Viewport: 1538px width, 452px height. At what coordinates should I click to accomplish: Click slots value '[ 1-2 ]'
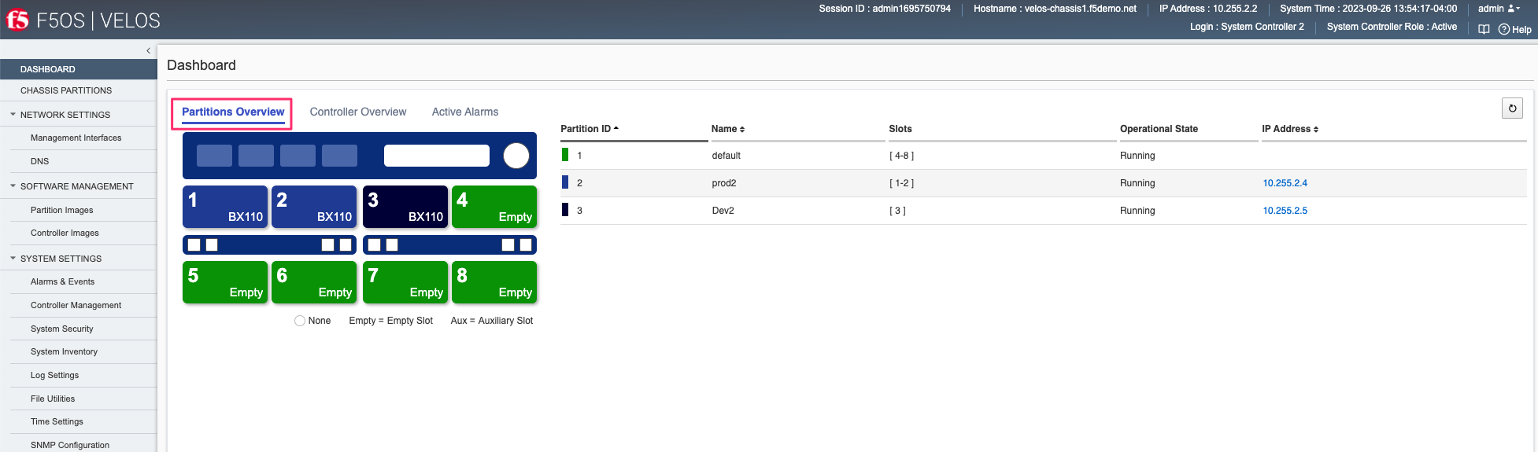tap(902, 183)
